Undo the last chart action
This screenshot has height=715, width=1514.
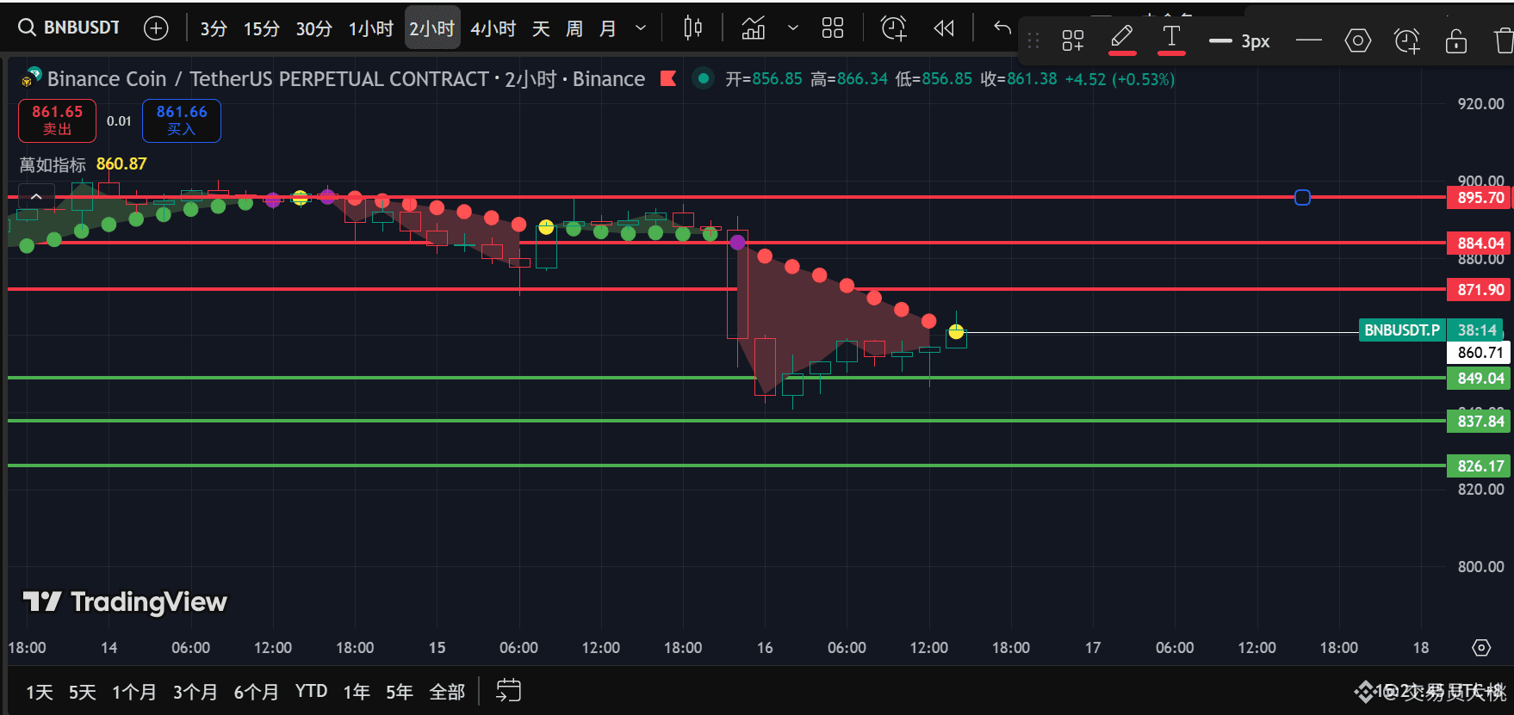coord(1002,28)
